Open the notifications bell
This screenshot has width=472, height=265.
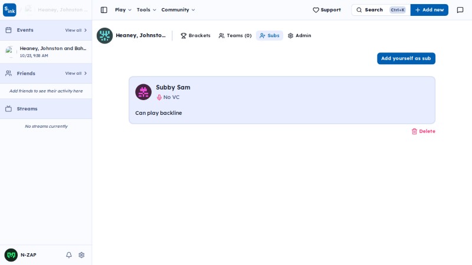tap(69, 255)
